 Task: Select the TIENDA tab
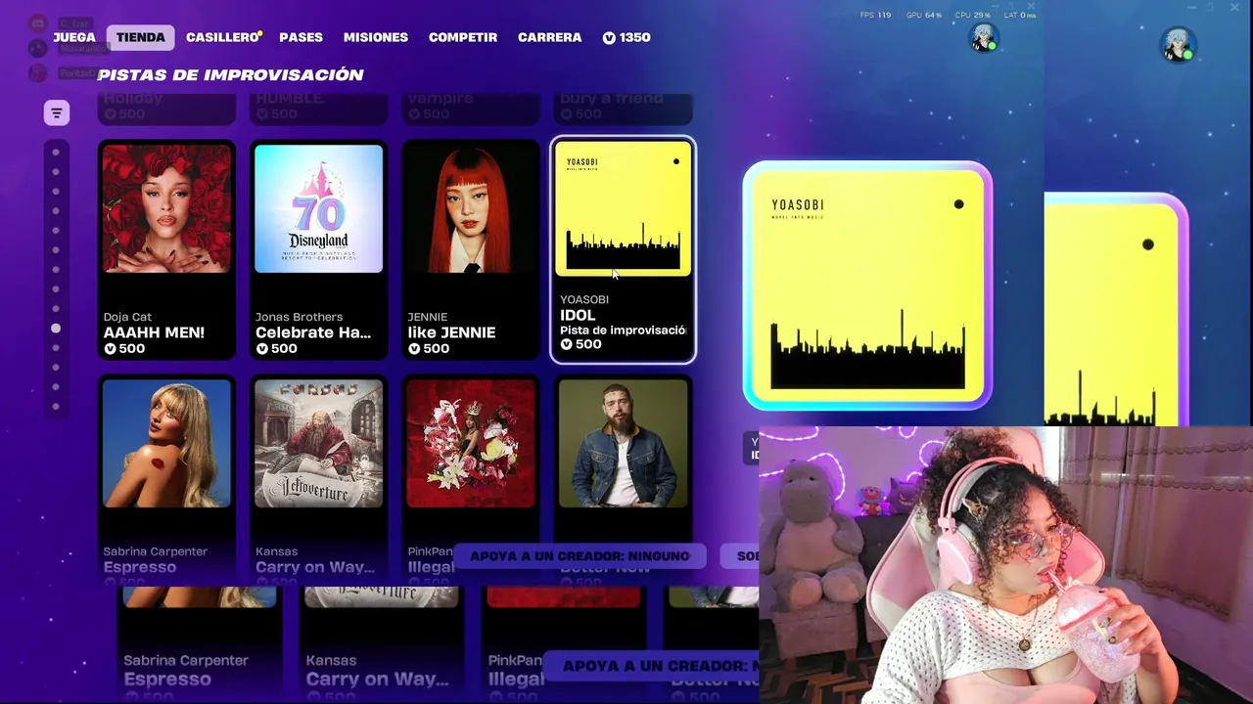141,37
